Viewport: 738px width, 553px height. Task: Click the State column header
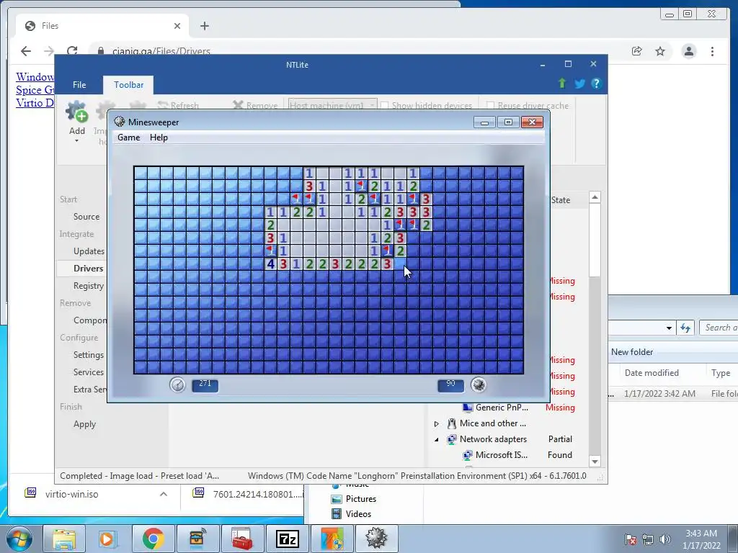click(x=560, y=200)
